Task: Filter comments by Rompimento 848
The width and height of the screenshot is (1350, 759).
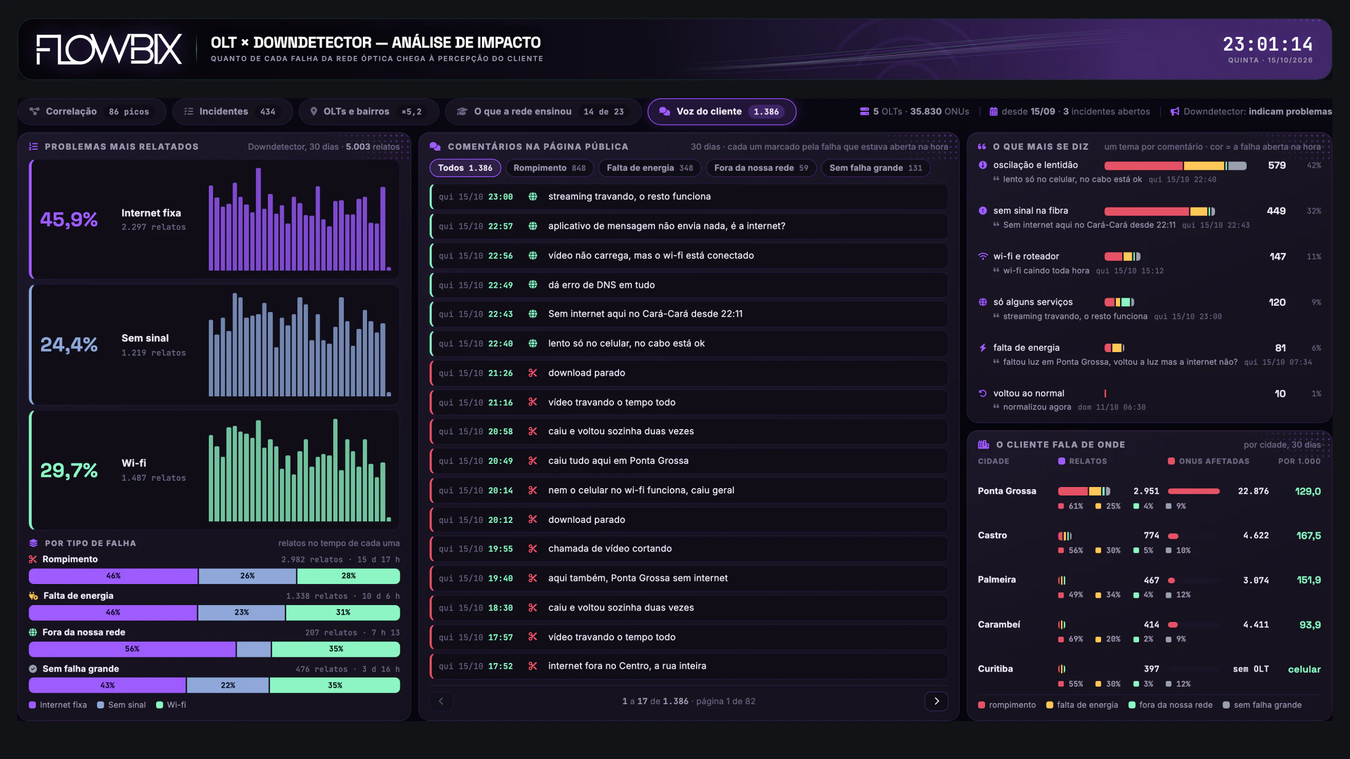Action: pyautogui.click(x=549, y=168)
